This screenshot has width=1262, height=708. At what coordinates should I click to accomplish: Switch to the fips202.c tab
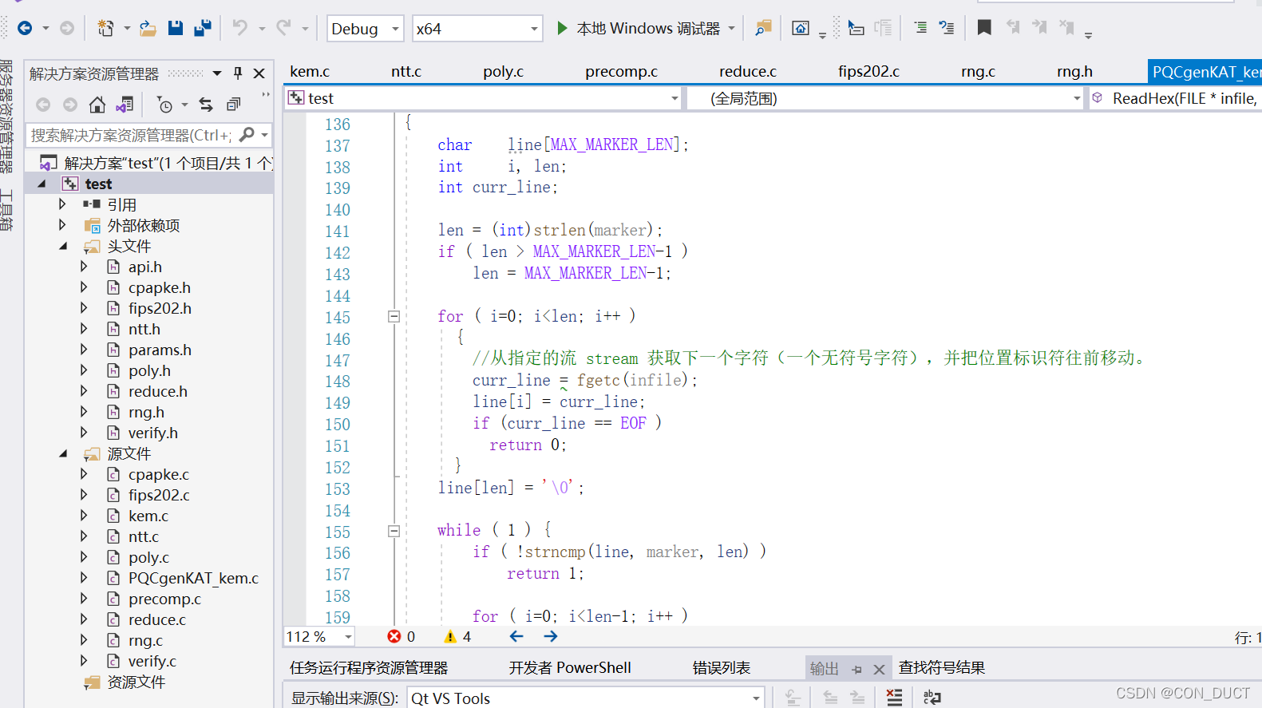tap(868, 72)
